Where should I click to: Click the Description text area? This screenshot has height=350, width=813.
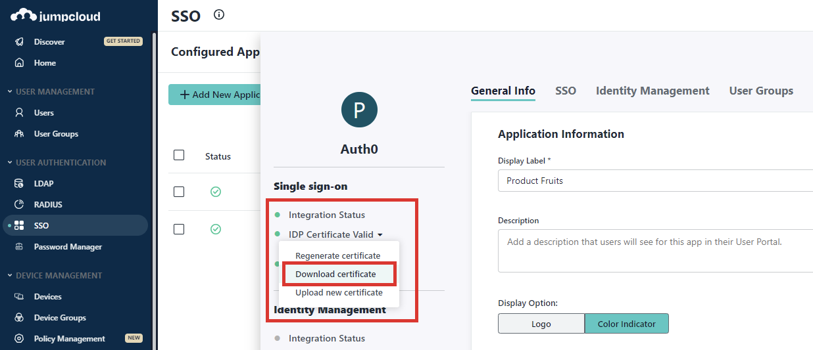[x=655, y=250]
